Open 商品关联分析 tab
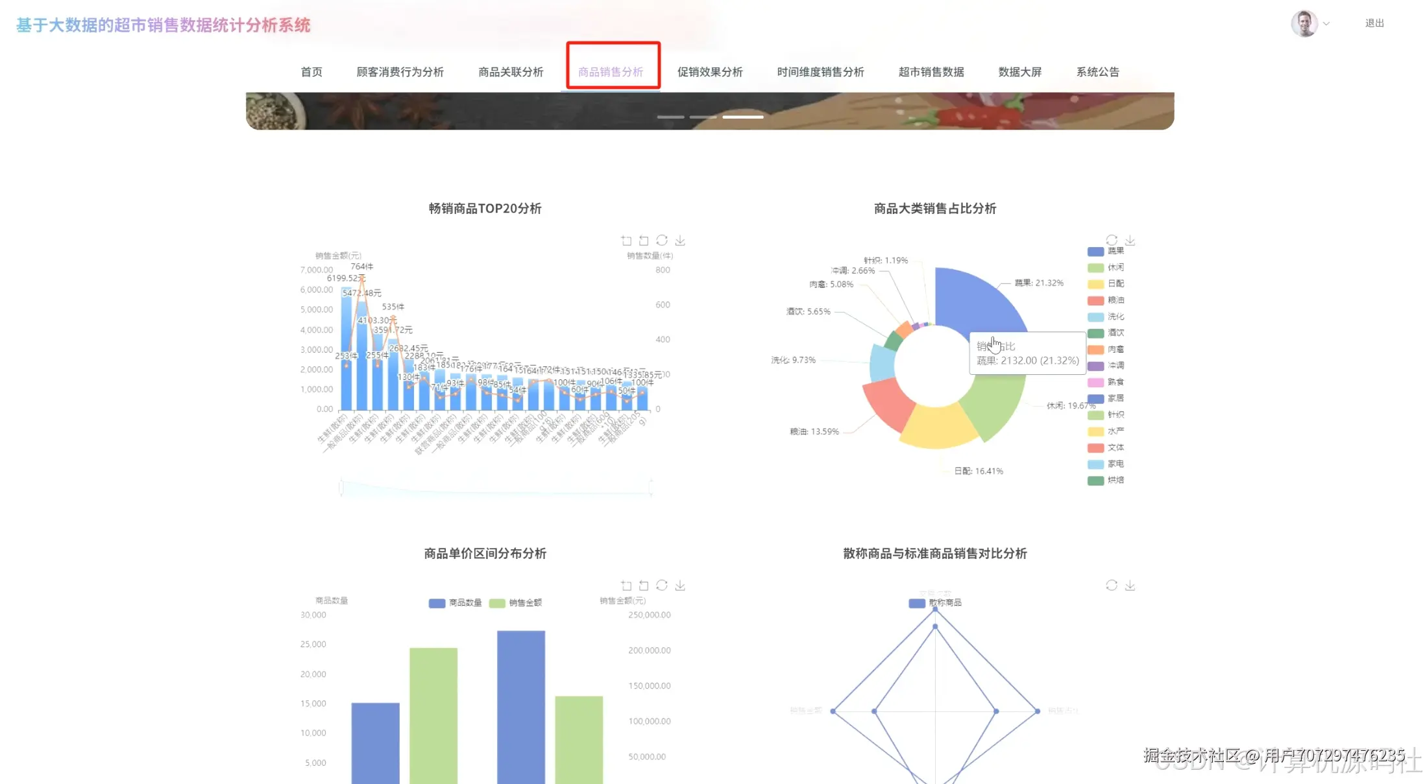This screenshot has height=784, width=1425. point(511,72)
